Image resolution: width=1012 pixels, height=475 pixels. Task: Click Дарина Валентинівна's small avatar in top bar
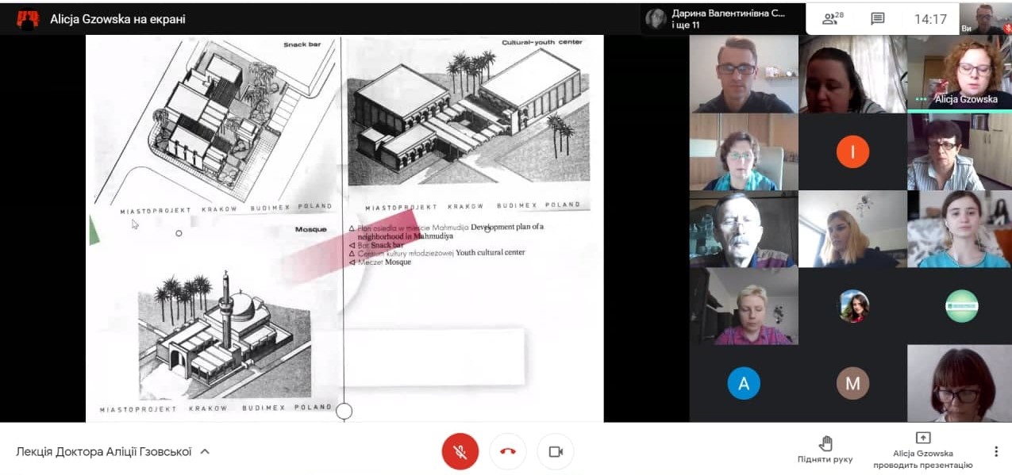pyautogui.click(x=656, y=19)
